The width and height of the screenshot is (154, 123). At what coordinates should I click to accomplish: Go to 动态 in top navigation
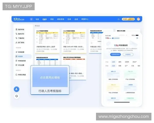point(37,19)
